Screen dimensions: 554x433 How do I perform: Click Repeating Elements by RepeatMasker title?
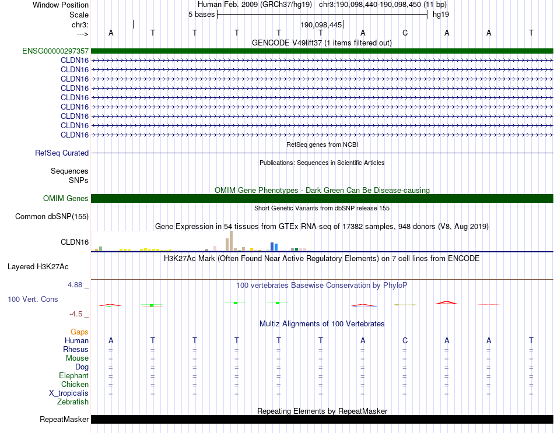322,411
